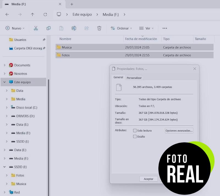Click the 367 GB Tamaño value
Viewport: 220px width, 196px height.
point(158,113)
